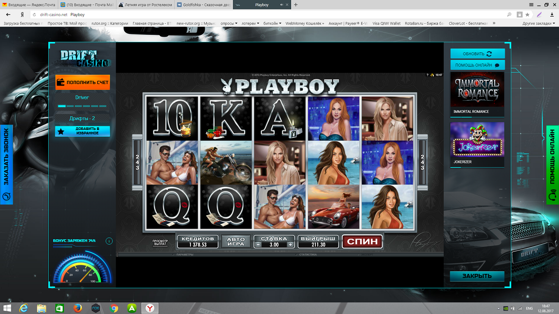Launch Firefox from the taskbar

[77, 308]
